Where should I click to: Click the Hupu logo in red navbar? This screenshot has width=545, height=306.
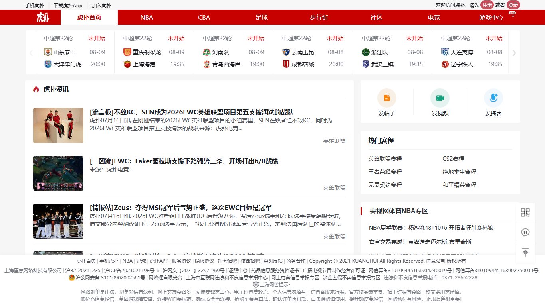(x=43, y=17)
